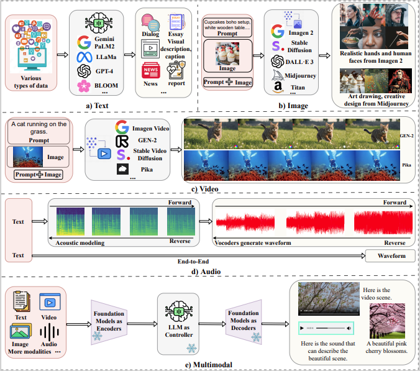Click the first red vocoder waveform segment
Screen dimensions: 420x371
point(245,222)
